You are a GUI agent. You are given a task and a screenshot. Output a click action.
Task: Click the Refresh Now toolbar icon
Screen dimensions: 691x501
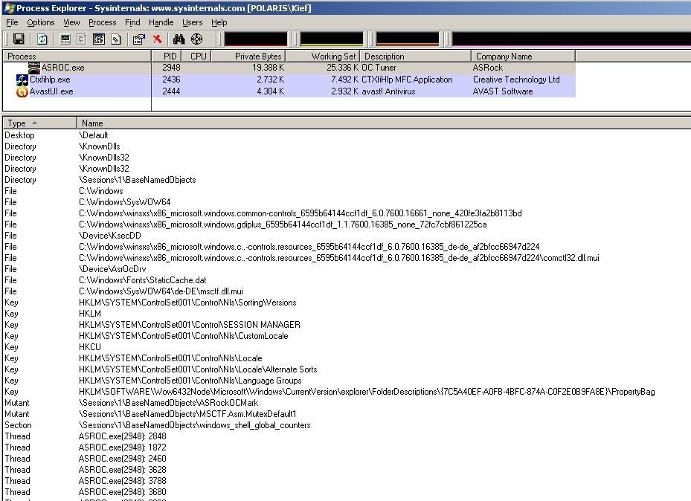[x=42, y=39]
